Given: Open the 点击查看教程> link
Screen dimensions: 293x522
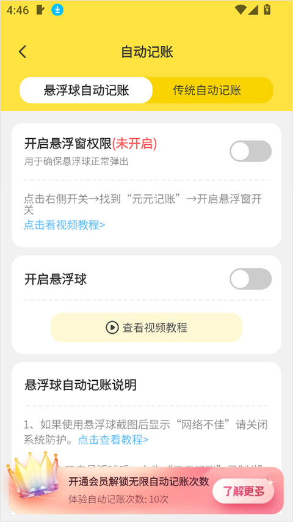Looking at the screenshot, I should click(x=113, y=439).
